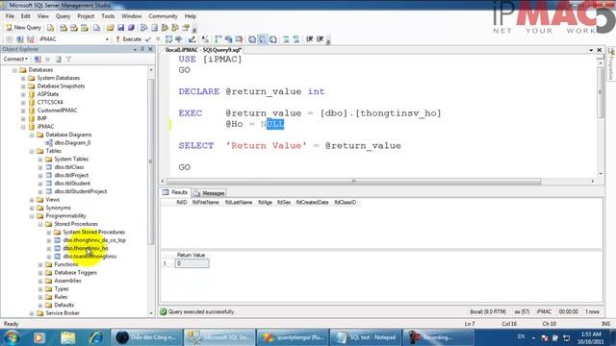This screenshot has width=616, height=346.
Task: Open Design Query in Editor icon
Action: click(x=192, y=39)
